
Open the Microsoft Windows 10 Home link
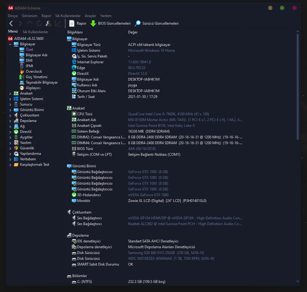click(x=152, y=50)
